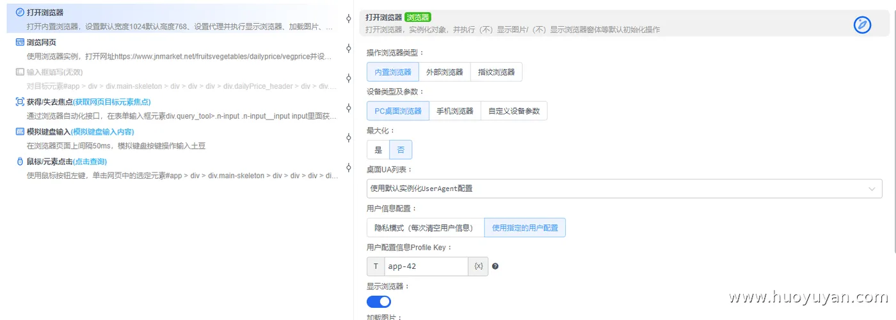Image resolution: width=896 pixels, height=320 pixels.
Task: Click the Profile Key input containing app-42
Action: click(426, 266)
